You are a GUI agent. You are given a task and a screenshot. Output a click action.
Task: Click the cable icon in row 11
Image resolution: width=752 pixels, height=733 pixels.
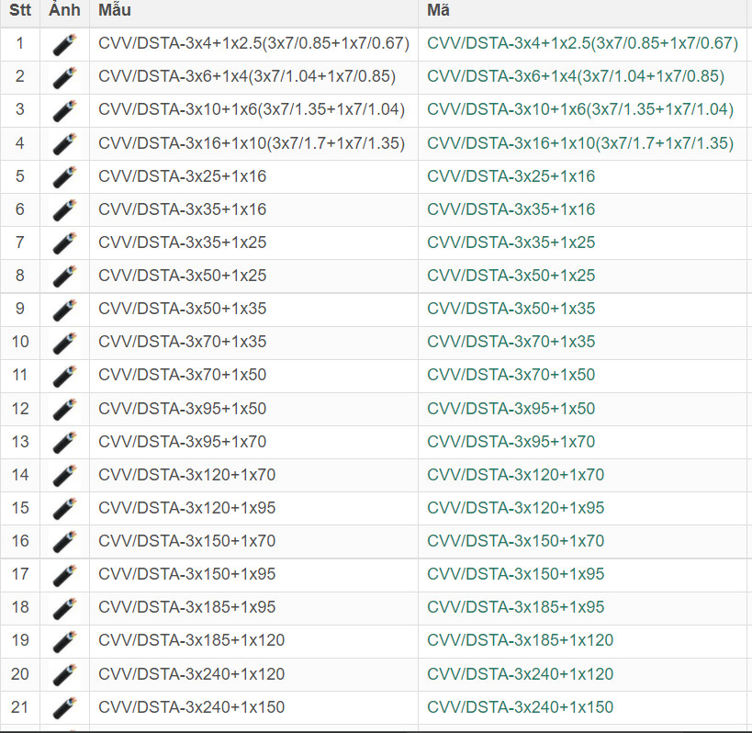point(63,376)
